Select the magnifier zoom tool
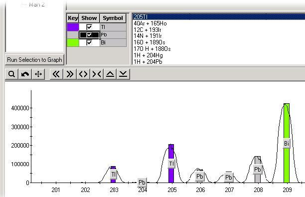The width and height of the screenshot is (305, 197). (x=11, y=74)
